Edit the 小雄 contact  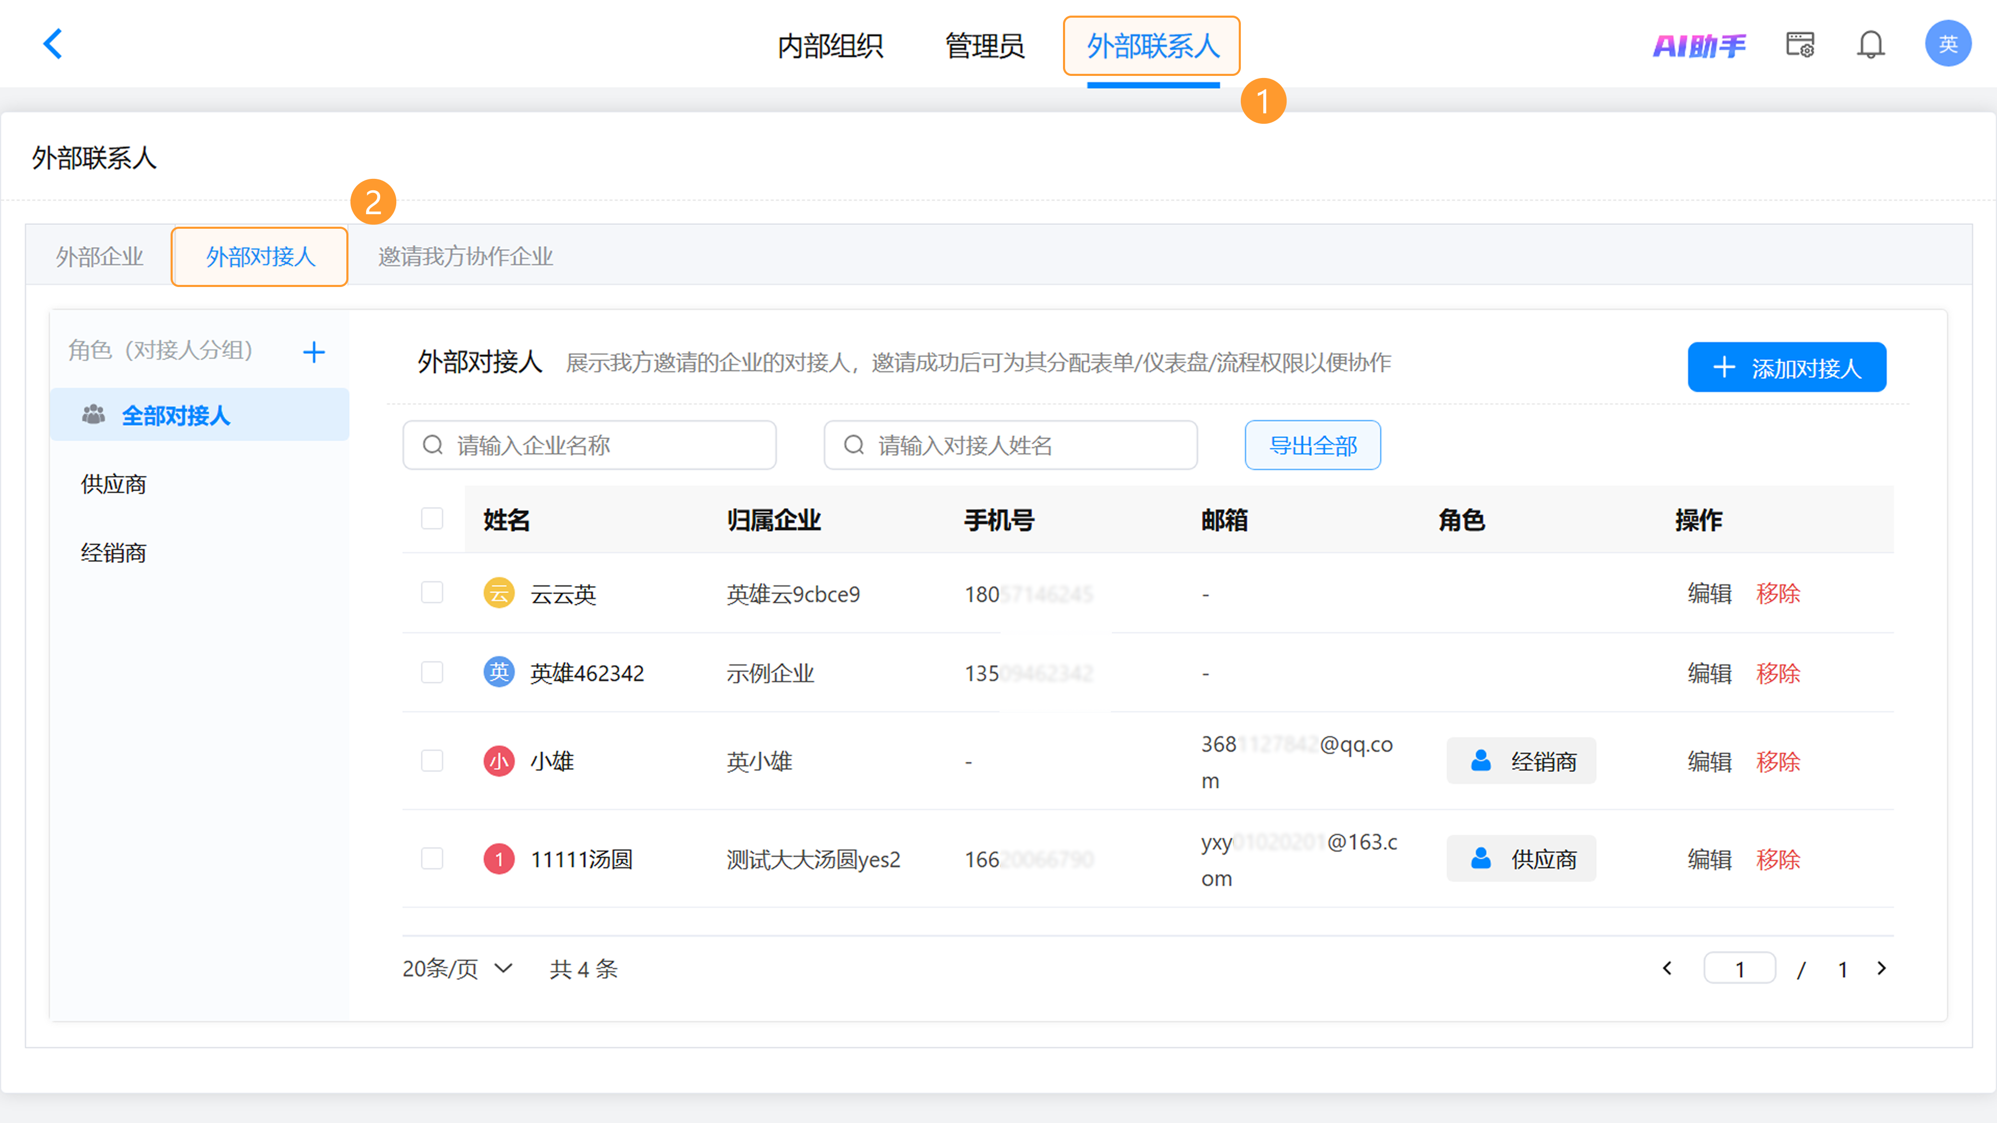coord(1709,761)
